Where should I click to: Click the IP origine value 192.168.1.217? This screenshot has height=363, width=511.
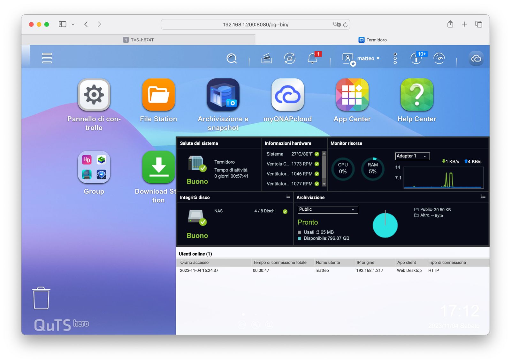pos(370,271)
